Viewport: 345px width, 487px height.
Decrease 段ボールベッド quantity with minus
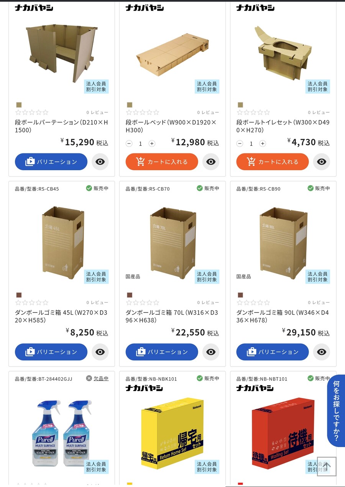coord(129,143)
